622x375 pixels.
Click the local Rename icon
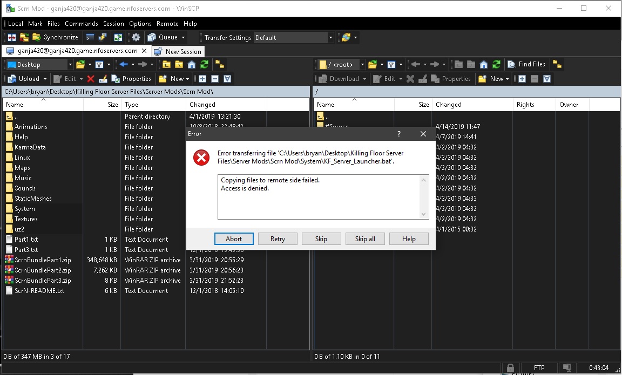click(103, 79)
